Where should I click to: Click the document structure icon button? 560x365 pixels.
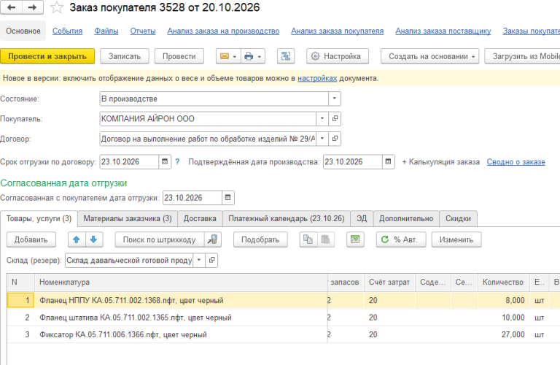pos(286,56)
